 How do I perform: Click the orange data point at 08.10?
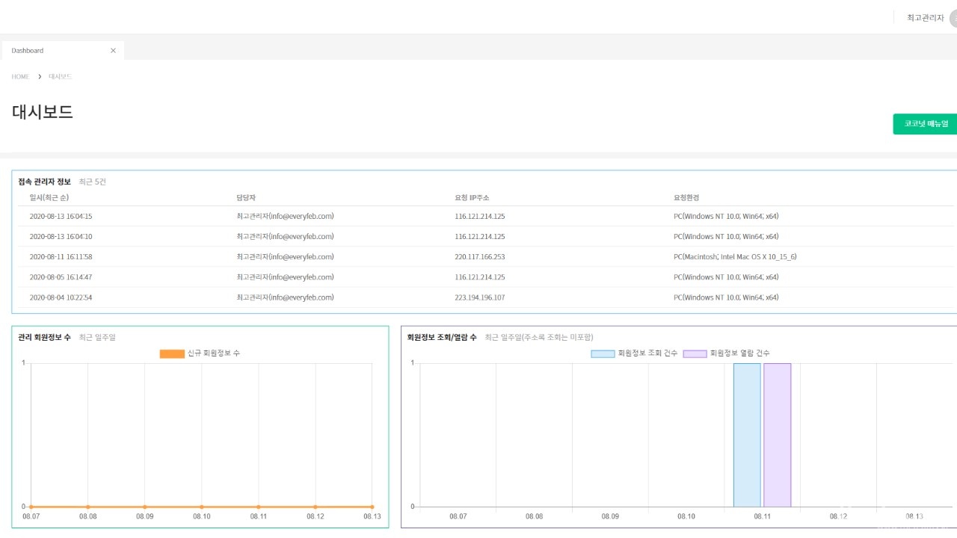(202, 507)
